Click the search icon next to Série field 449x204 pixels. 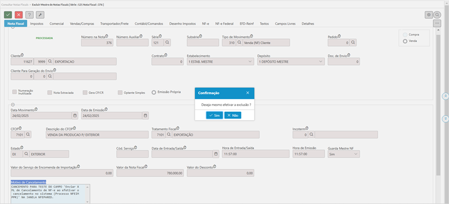[168, 43]
